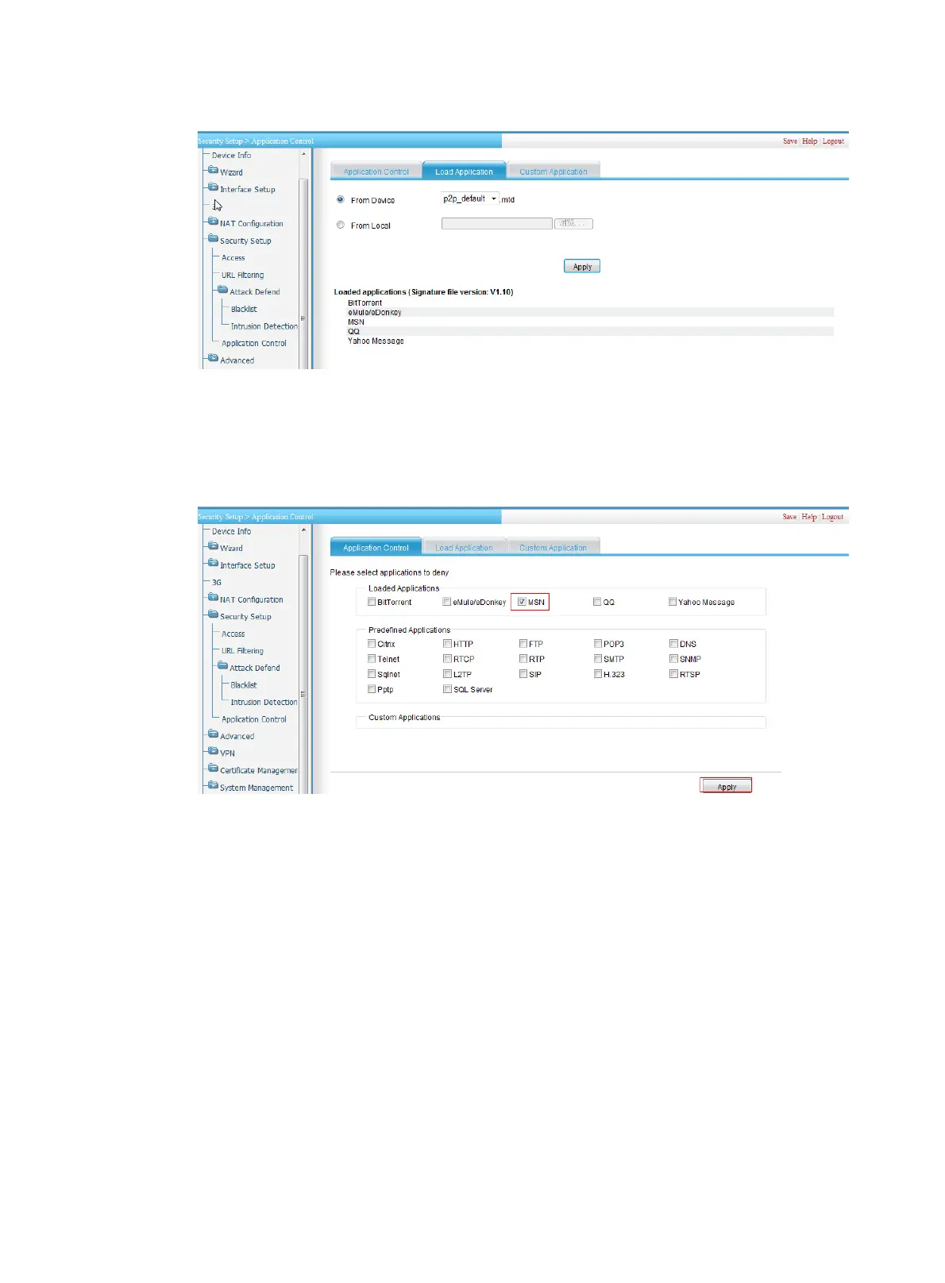This screenshot has width=945, height=1283.
Task: Click NAT Configuration folder icon in lower screenshot
Action: click(213, 597)
